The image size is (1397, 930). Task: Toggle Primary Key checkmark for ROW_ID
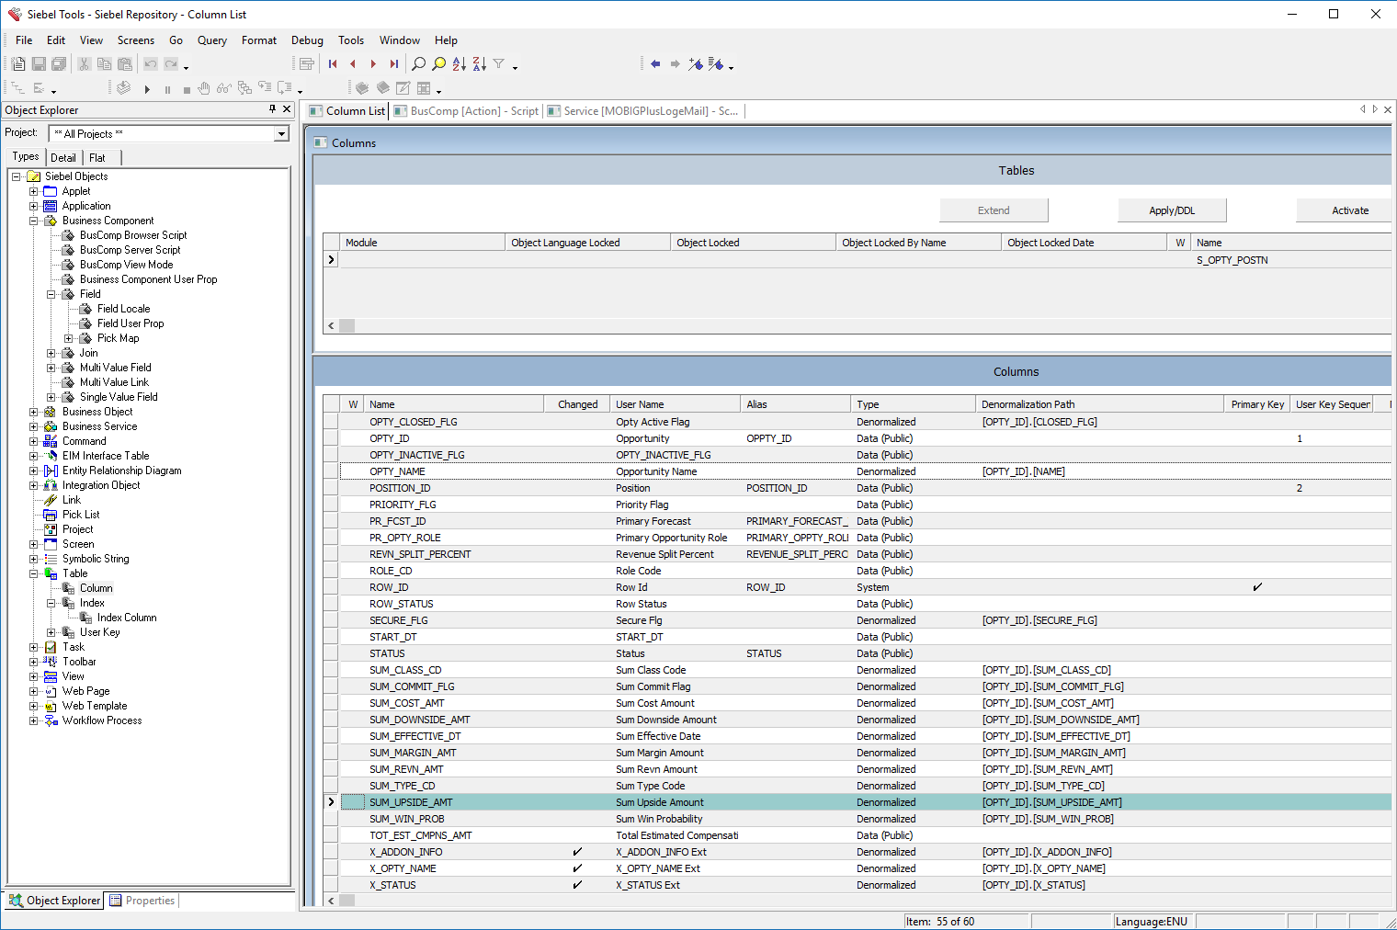tap(1257, 587)
